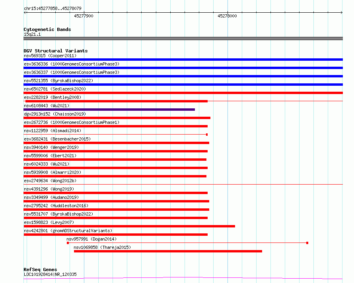Click the end marker of nsv1122959 line
Viewport: 354px width, 283px height.
tap(207, 135)
